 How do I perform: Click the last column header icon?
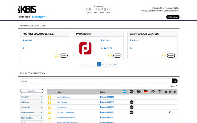[174, 92]
